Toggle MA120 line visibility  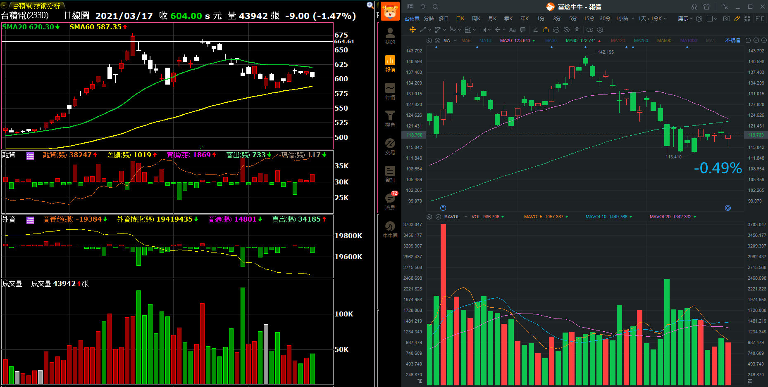coord(618,40)
